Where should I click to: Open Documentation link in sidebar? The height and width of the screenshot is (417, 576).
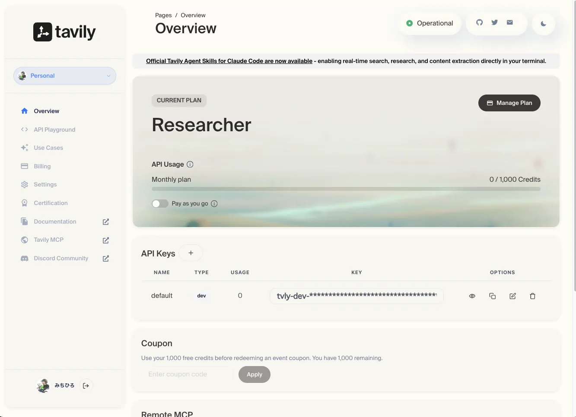55,221
